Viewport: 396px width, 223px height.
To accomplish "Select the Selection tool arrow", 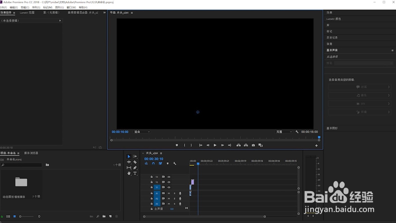I will click(129, 156).
